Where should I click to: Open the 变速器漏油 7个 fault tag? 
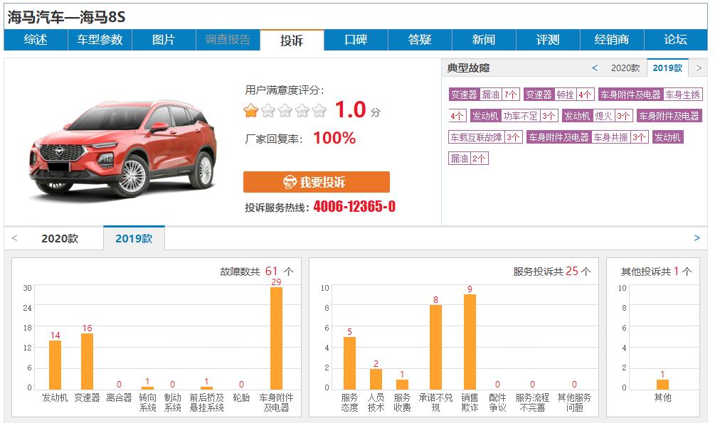pos(482,95)
